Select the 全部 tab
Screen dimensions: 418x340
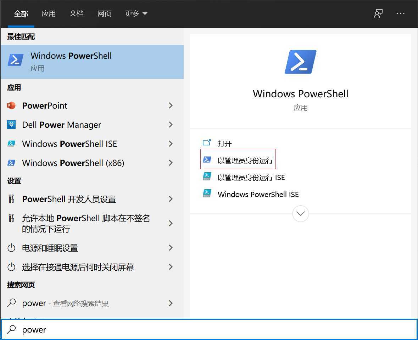(21, 13)
